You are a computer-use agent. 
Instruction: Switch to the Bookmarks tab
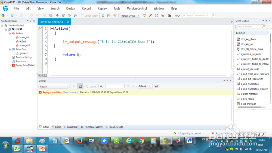(x=71, y=127)
